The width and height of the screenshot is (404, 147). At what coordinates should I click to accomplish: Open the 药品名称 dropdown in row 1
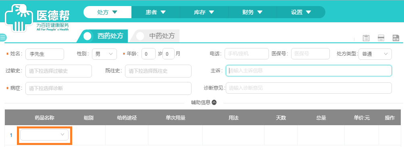(44, 135)
